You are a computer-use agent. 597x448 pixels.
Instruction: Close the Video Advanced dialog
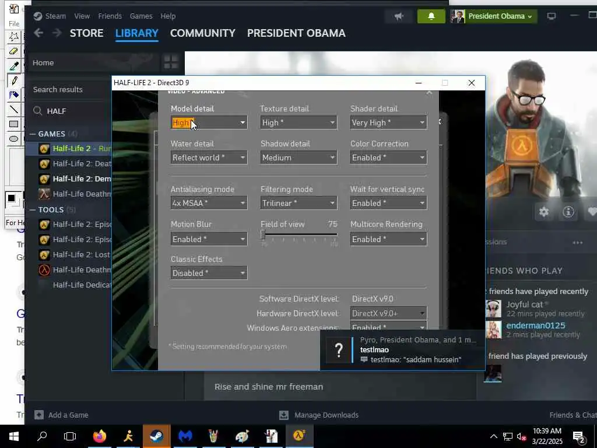point(429,92)
